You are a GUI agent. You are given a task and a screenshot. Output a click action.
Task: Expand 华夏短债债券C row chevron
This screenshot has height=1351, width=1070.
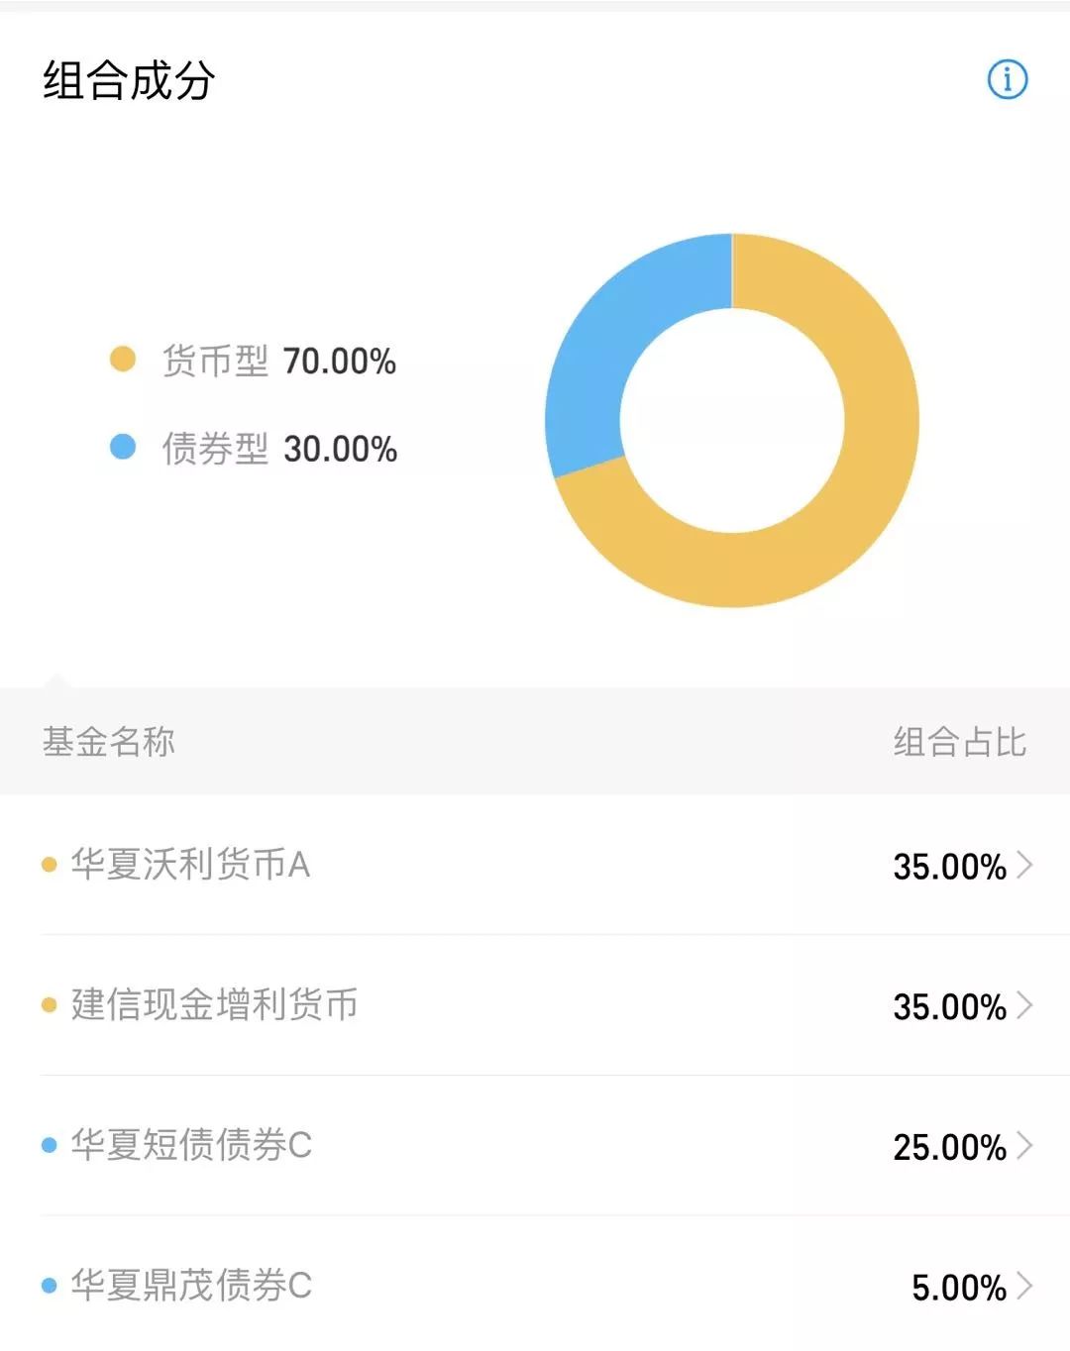[1025, 1146]
